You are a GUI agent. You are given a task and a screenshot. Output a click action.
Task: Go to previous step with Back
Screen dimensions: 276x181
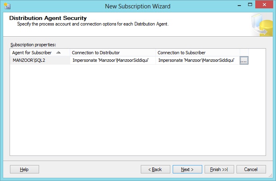pyautogui.click(x=156, y=169)
